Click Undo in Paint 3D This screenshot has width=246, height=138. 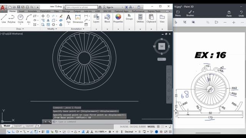click(241, 14)
